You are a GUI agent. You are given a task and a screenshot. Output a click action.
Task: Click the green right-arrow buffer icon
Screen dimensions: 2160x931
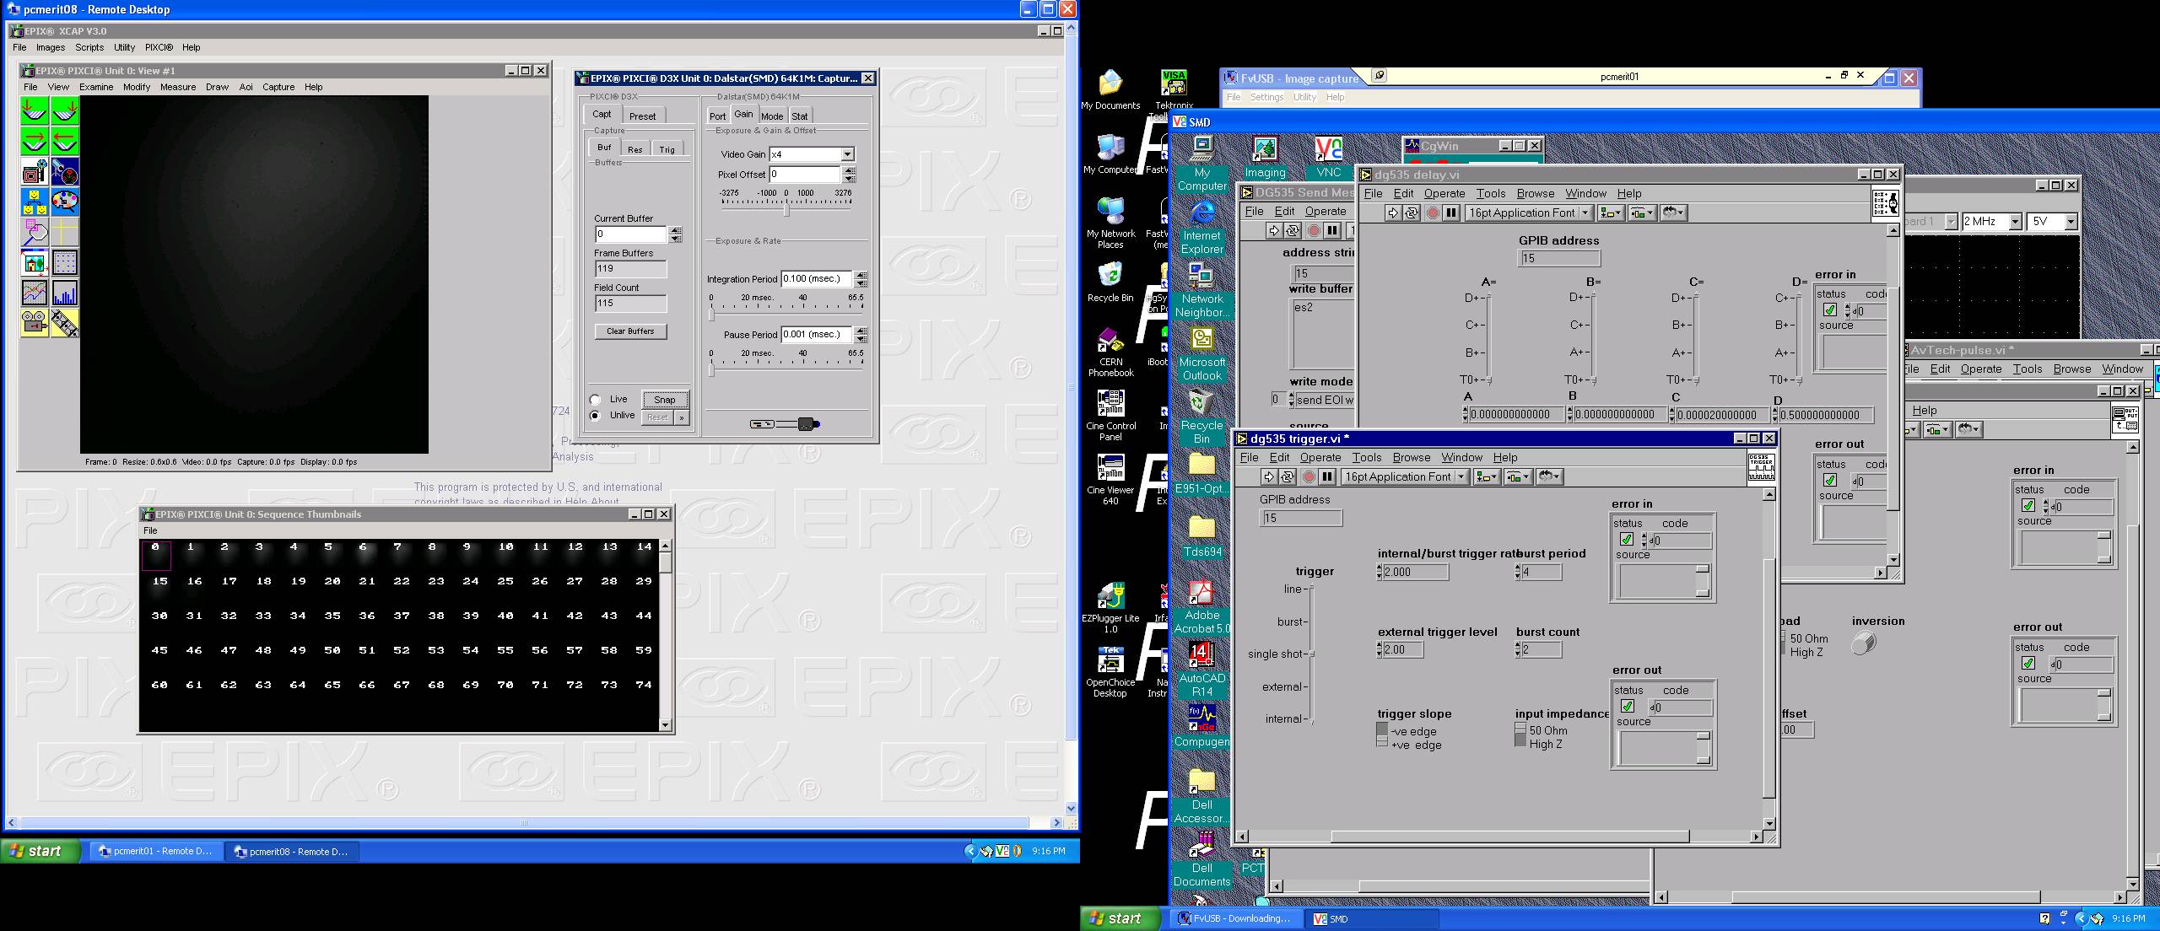tap(34, 141)
